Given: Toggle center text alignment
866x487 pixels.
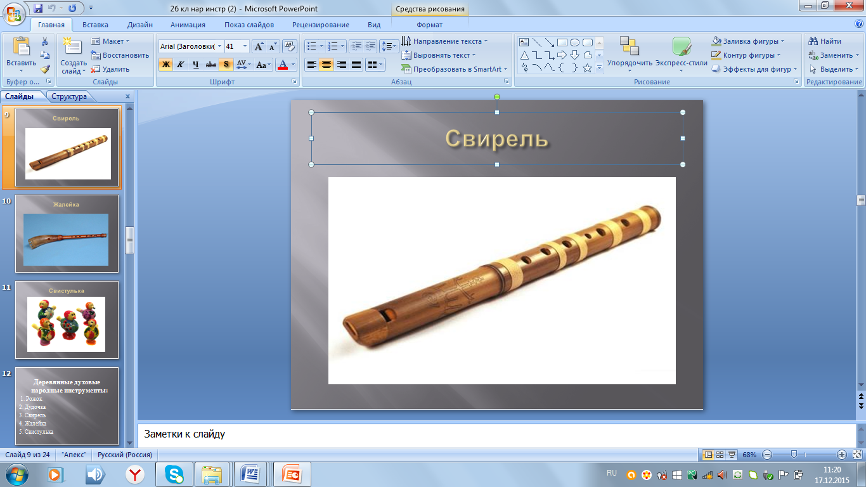Looking at the screenshot, I should click(326, 64).
